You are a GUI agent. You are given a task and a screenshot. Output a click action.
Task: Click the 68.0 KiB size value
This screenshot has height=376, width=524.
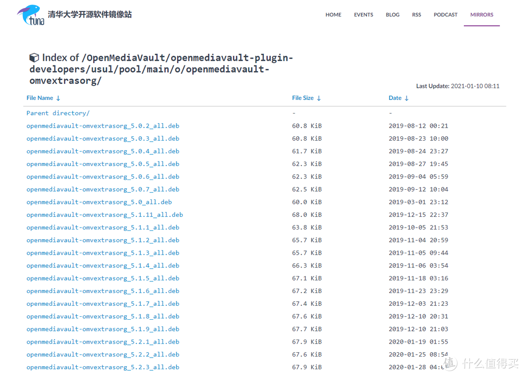click(307, 214)
